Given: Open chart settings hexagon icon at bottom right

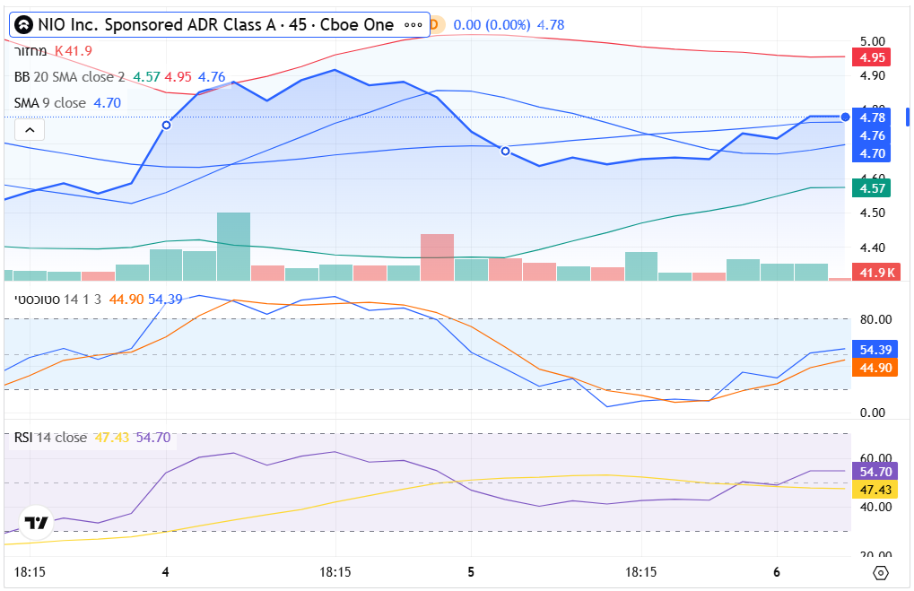Looking at the screenshot, I should (x=880, y=572).
